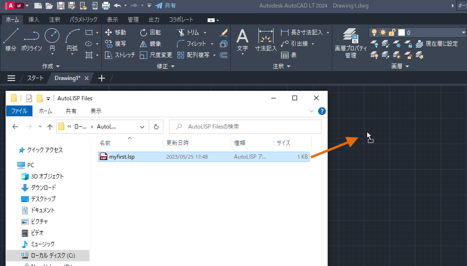Screen dimensions: 467x266
Task: Click the layer 0 white color swatch
Action: pos(402,32)
